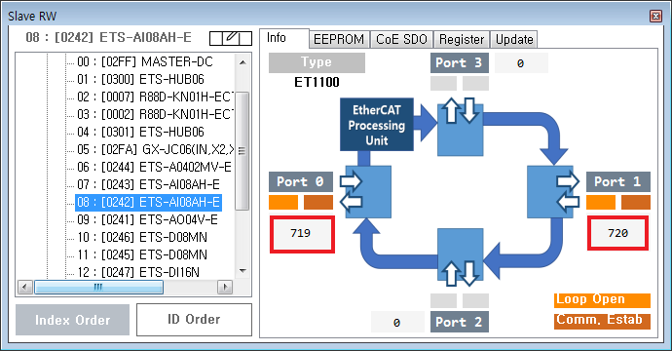Switch to the EEPROM tab
The image size is (672, 351).
[339, 39]
